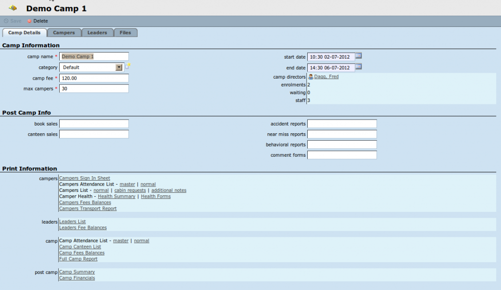Click the cabin requests campers list link
Viewport: 501px width, 290px height.
130,190
